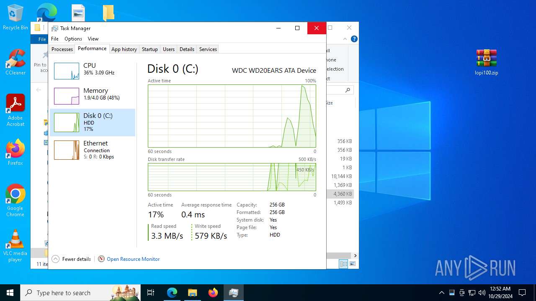The height and width of the screenshot is (301, 536).
Task: Open the Options menu in Task Manager
Action: click(73, 39)
